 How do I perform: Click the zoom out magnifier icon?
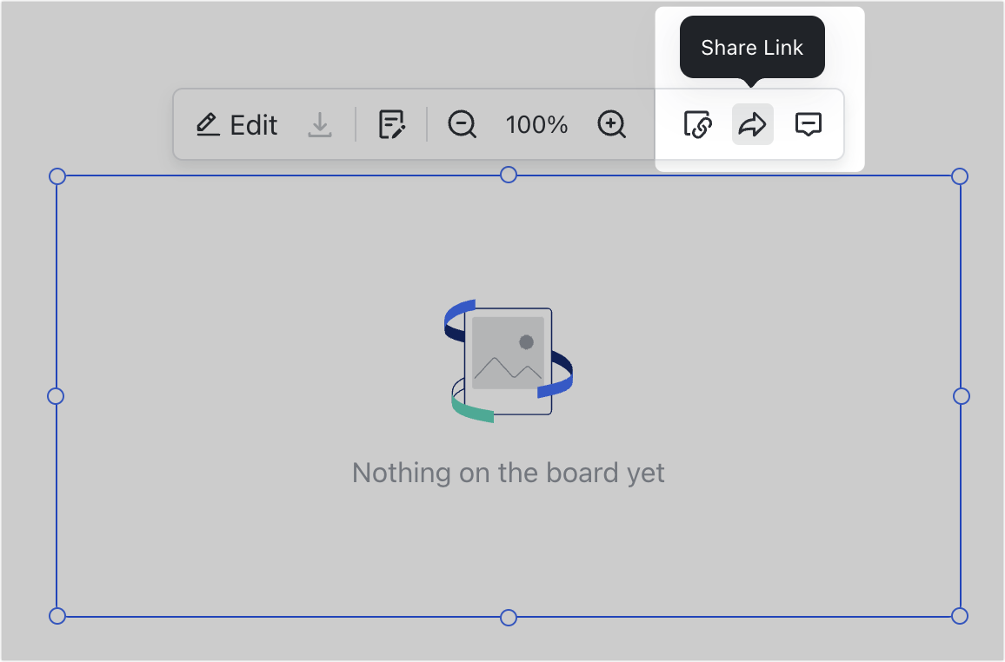463,124
